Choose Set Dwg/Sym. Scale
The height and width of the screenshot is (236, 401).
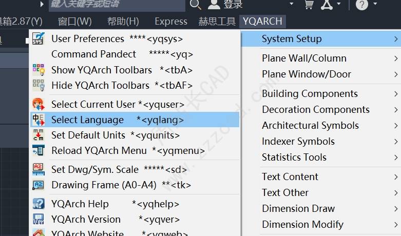coord(135,169)
